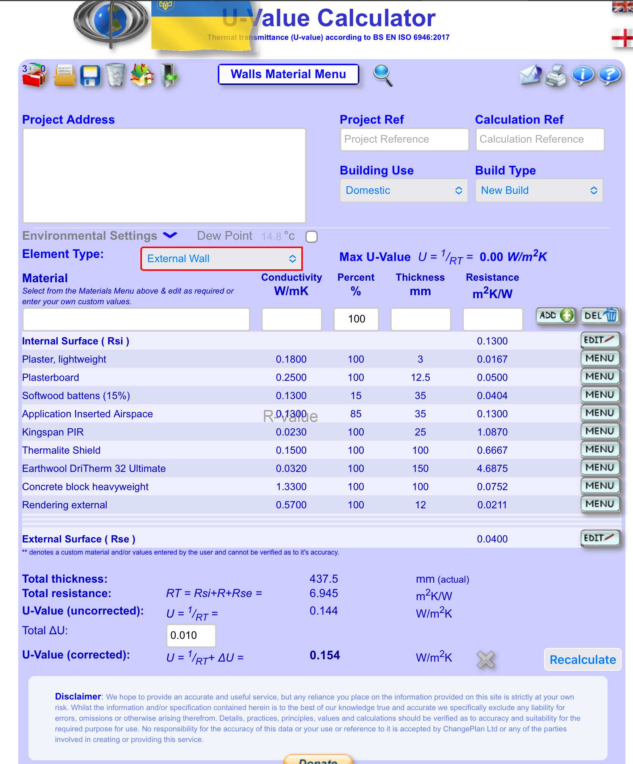Click the ADD material button
This screenshot has height=764, width=633.
pyautogui.click(x=556, y=316)
